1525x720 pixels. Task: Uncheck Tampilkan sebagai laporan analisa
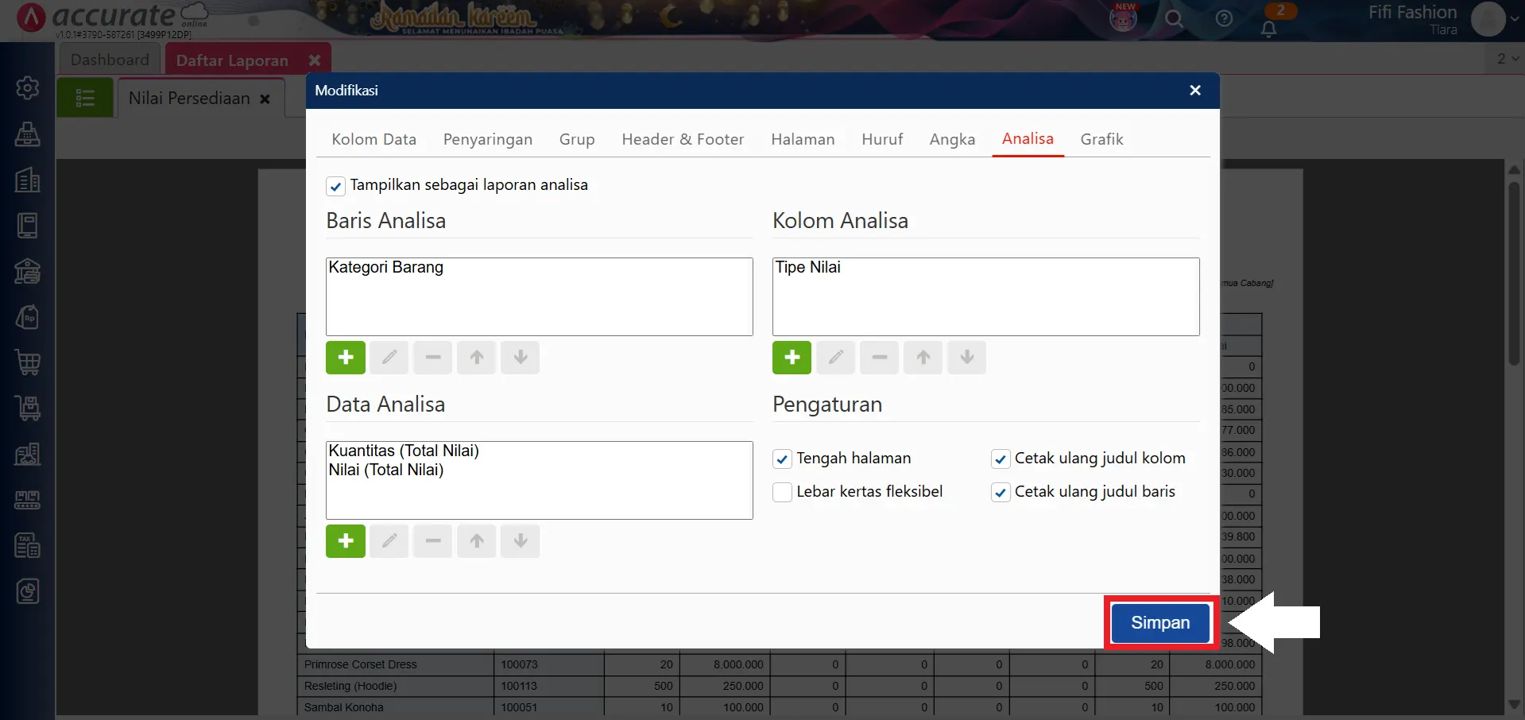[335, 186]
